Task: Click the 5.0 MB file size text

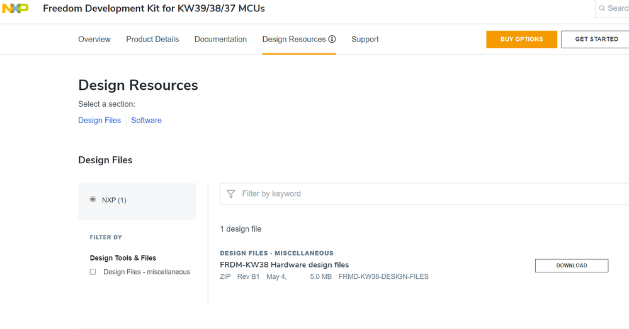Action: (321, 276)
